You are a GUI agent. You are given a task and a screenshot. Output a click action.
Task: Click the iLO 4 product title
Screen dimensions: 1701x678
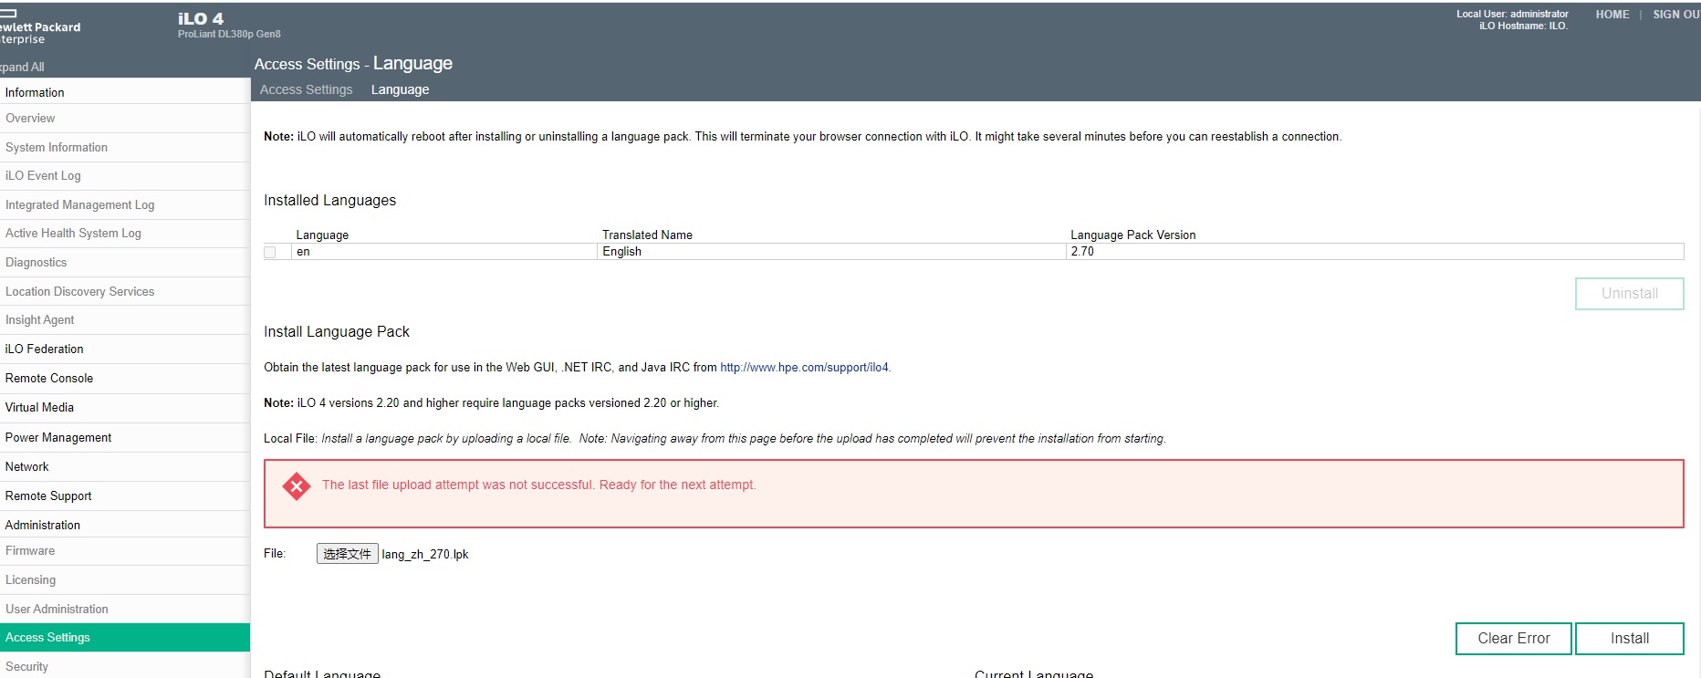click(201, 18)
